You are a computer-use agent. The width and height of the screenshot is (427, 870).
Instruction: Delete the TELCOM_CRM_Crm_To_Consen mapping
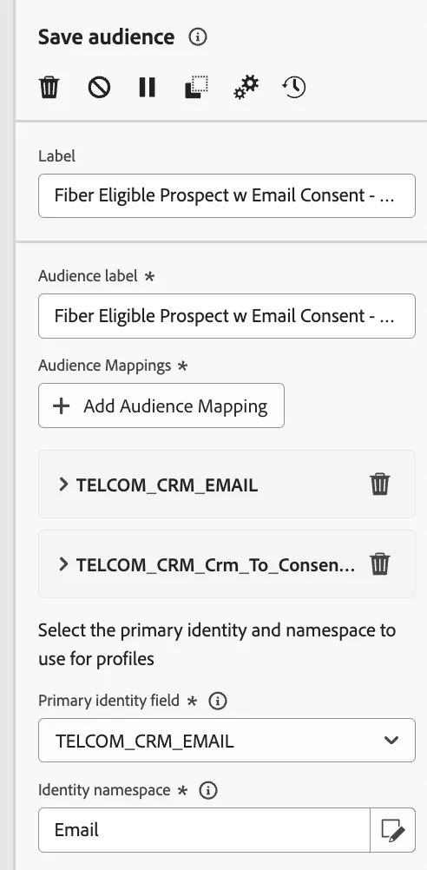(x=380, y=564)
